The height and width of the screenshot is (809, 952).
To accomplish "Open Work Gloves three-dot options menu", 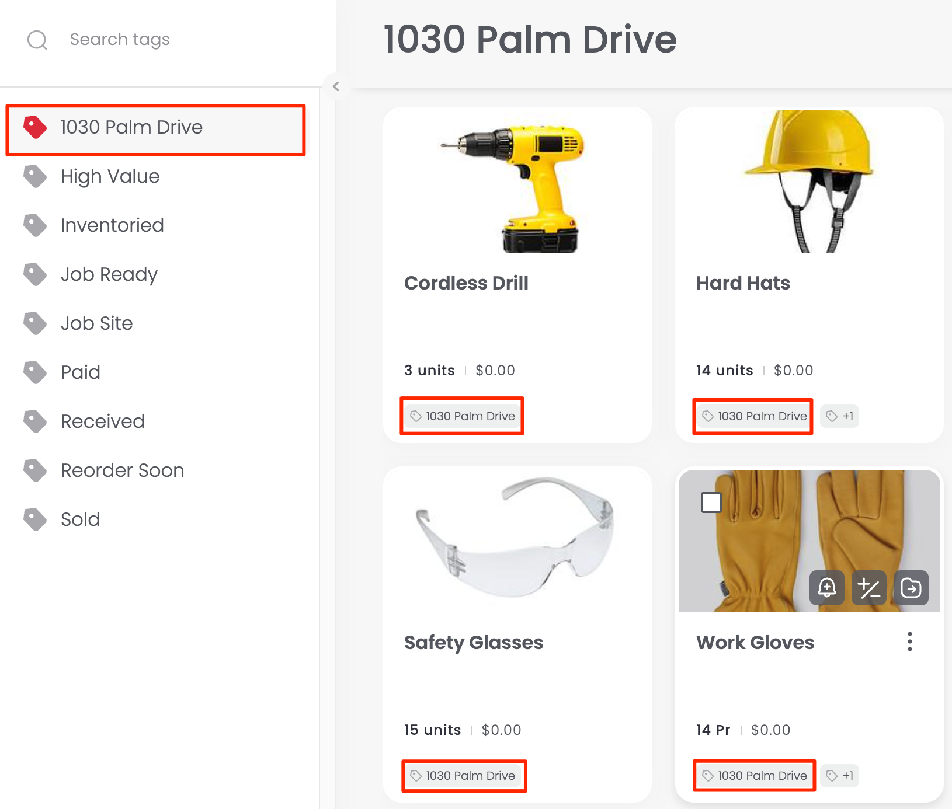I will pyautogui.click(x=909, y=641).
